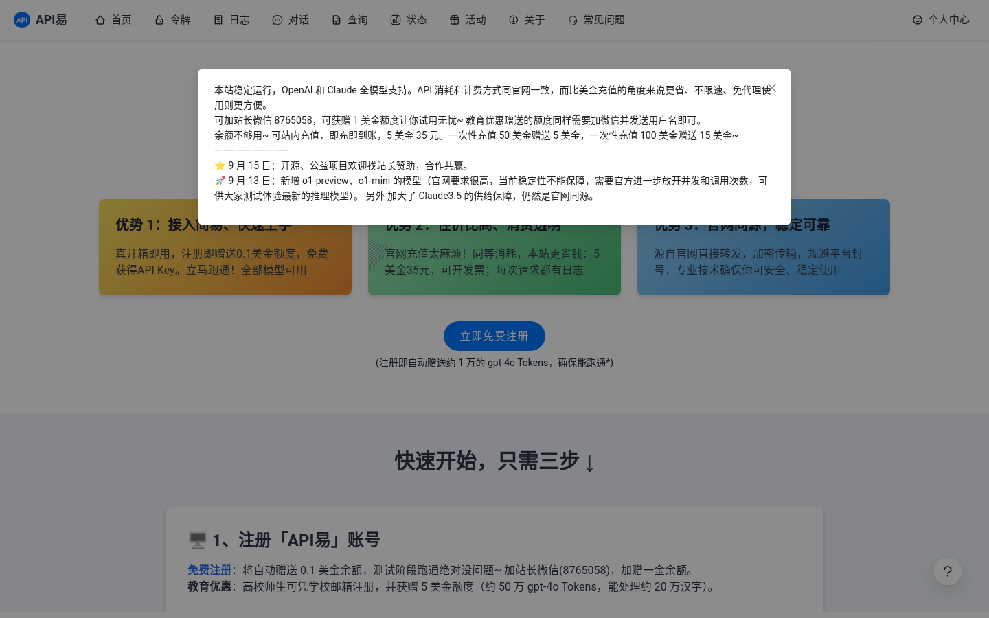Click the 立即免费注册 button
Viewport: 989px width, 618px height.
pos(494,336)
